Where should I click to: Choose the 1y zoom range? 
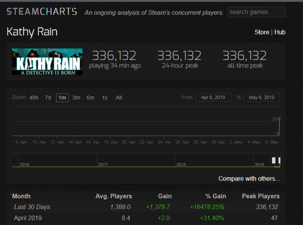tap(105, 98)
